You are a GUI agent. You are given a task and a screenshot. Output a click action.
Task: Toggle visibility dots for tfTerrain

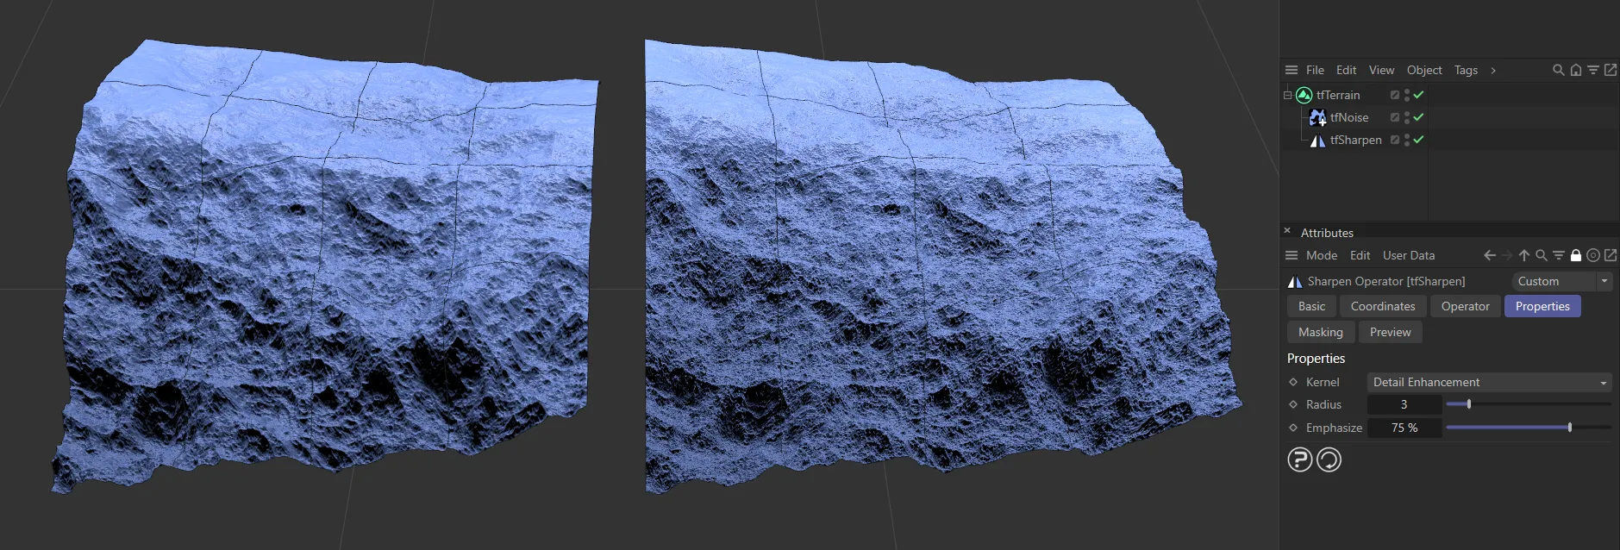(1406, 95)
